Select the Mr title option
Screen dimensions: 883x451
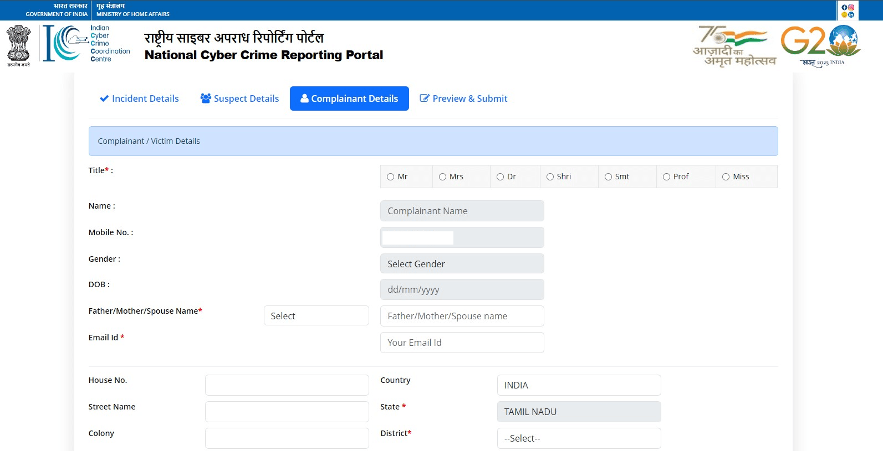391,177
